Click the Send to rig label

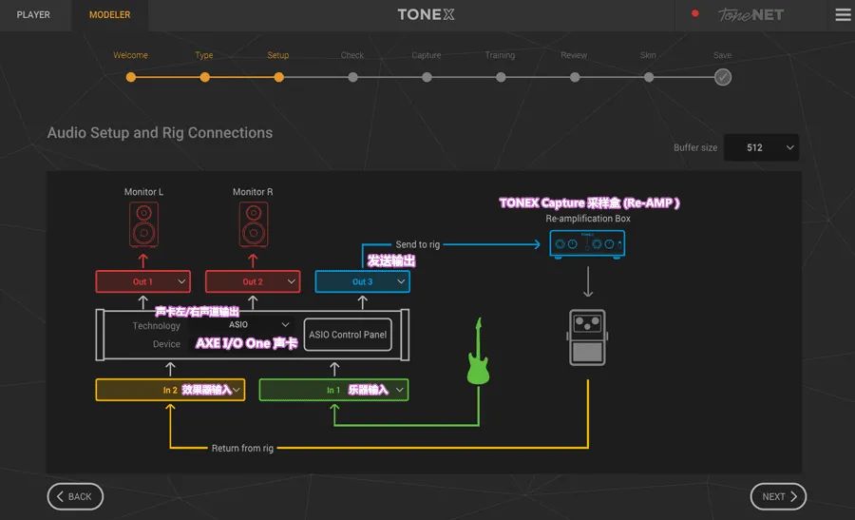418,244
